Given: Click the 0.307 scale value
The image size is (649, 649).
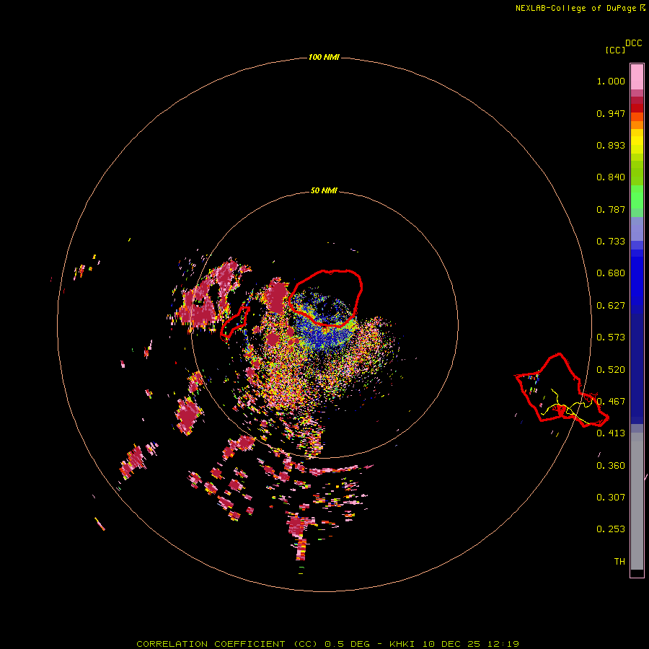Looking at the screenshot, I should 611,498.
